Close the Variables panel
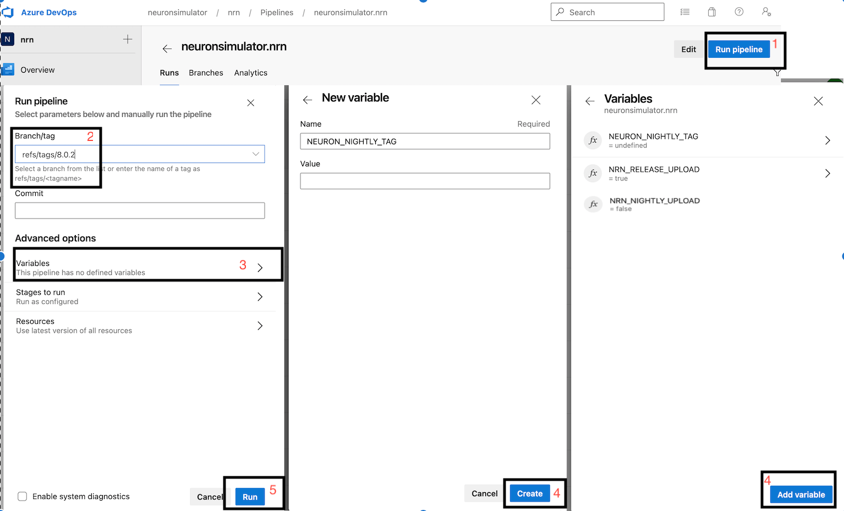This screenshot has width=844, height=511. (x=818, y=101)
